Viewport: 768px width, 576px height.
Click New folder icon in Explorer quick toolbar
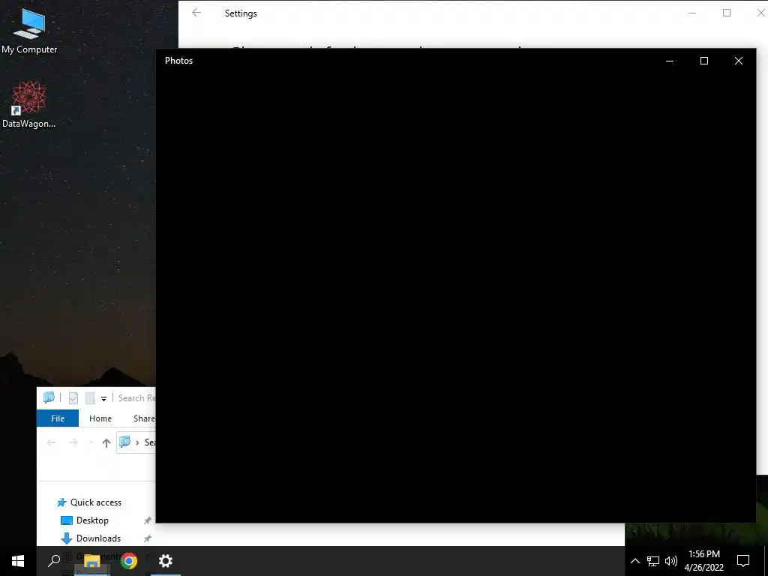point(90,398)
